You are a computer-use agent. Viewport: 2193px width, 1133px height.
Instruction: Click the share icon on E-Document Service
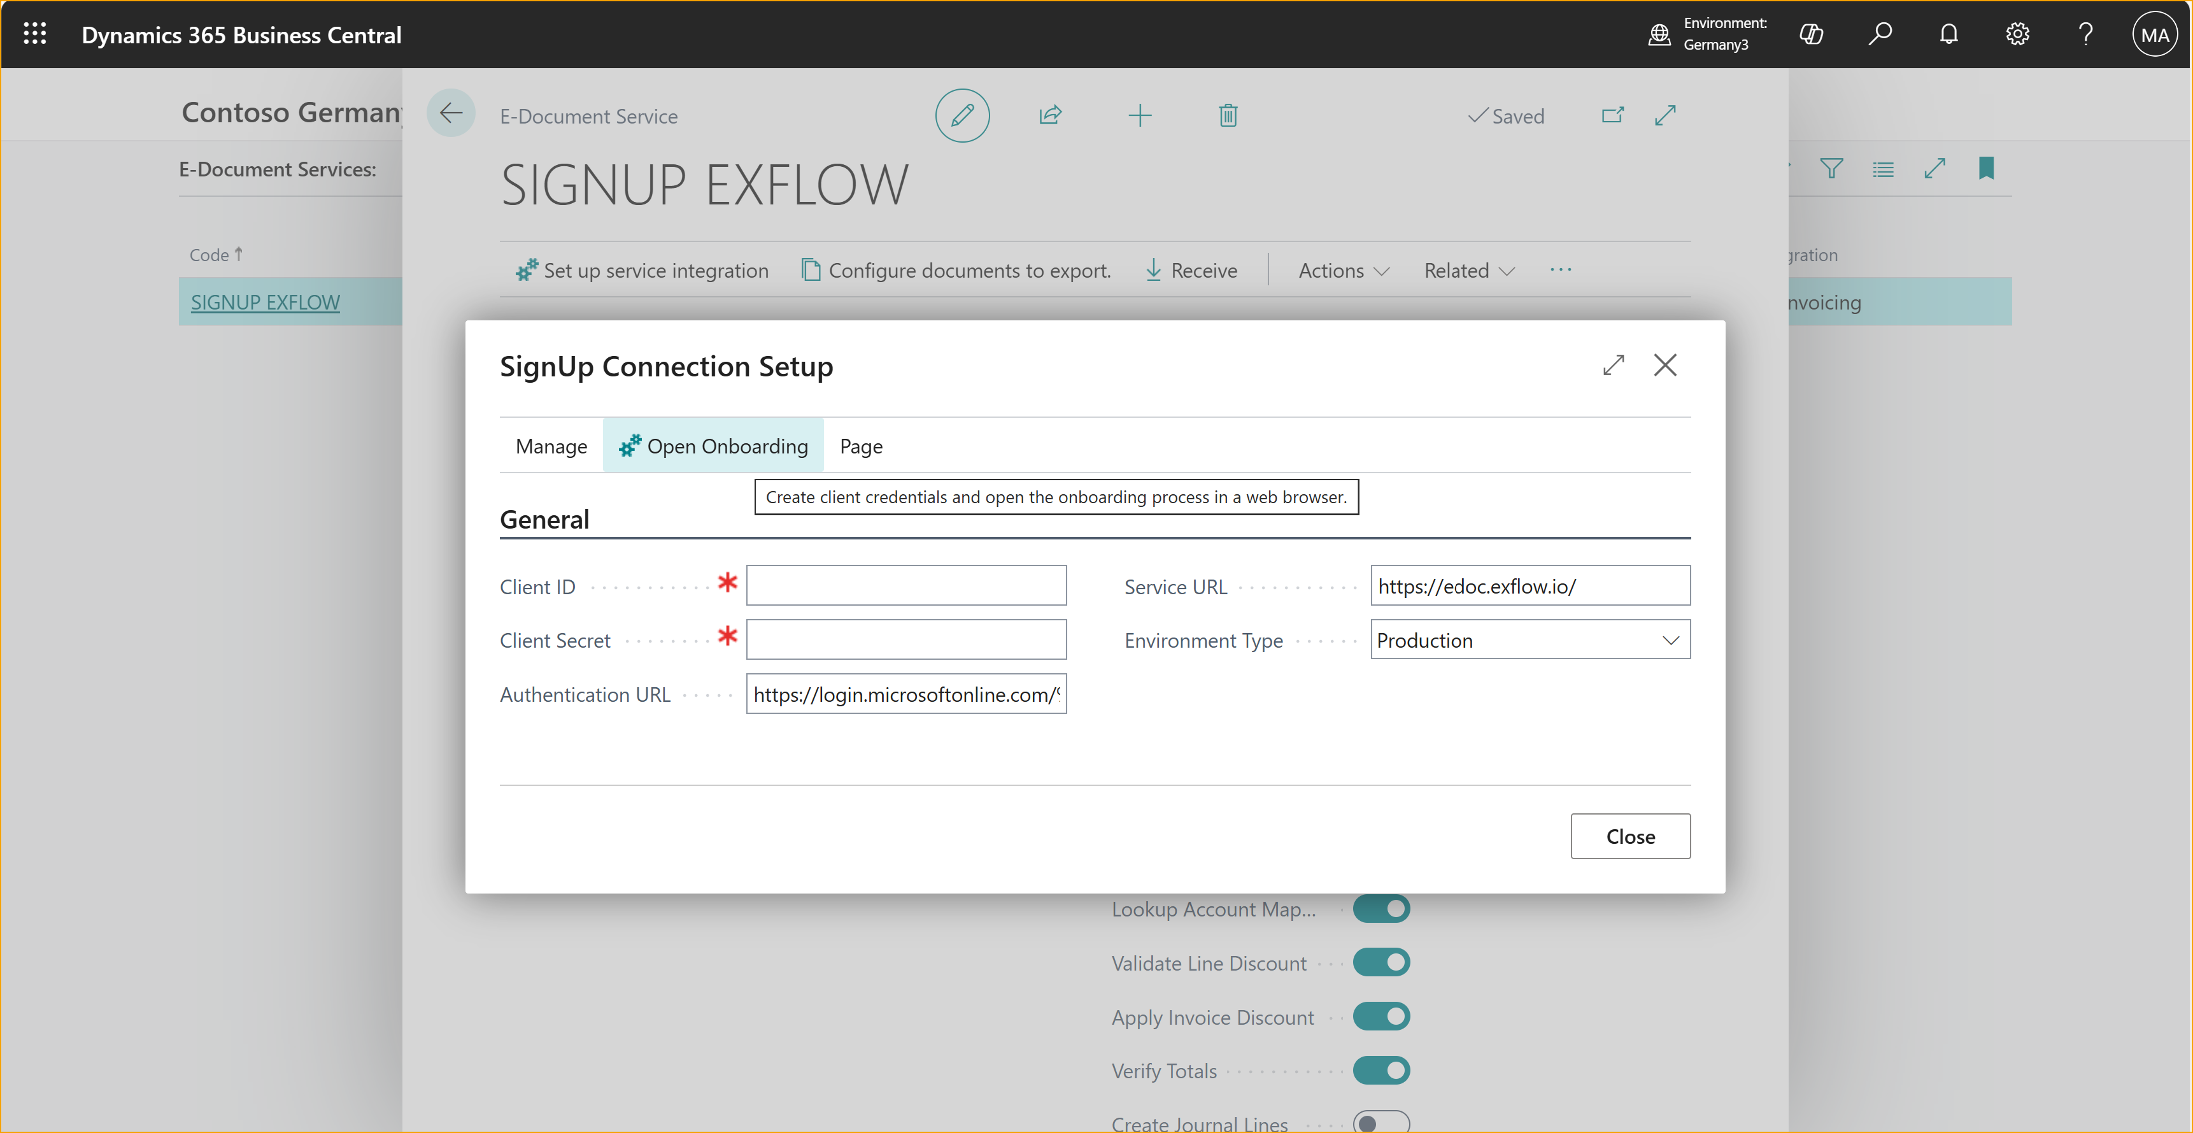[1051, 115]
